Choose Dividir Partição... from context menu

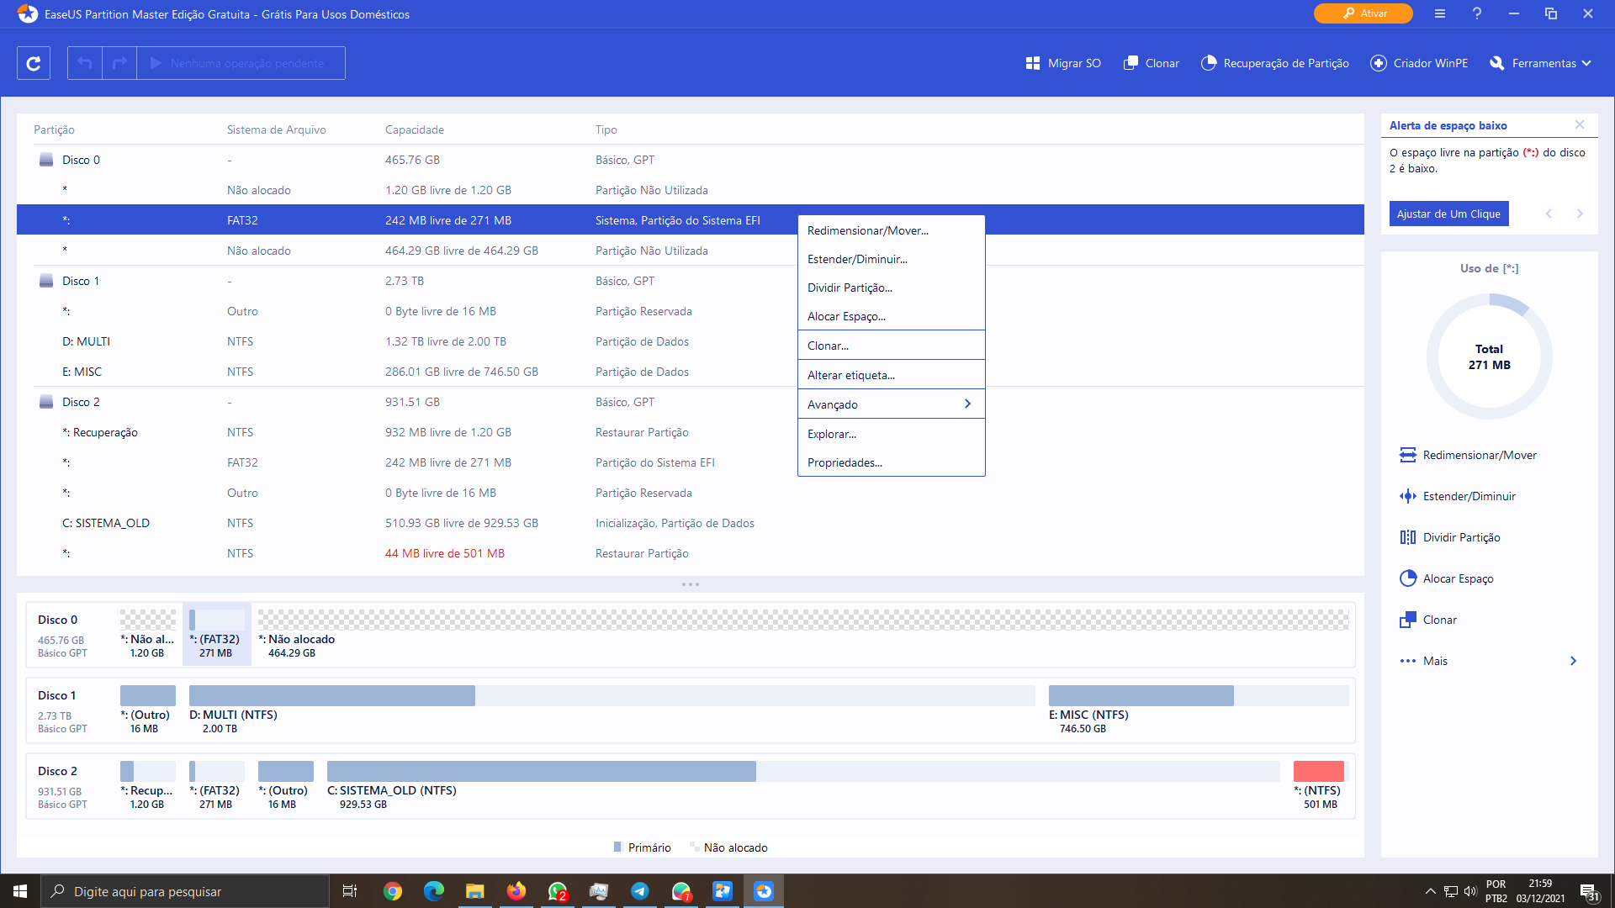click(891, 288)
